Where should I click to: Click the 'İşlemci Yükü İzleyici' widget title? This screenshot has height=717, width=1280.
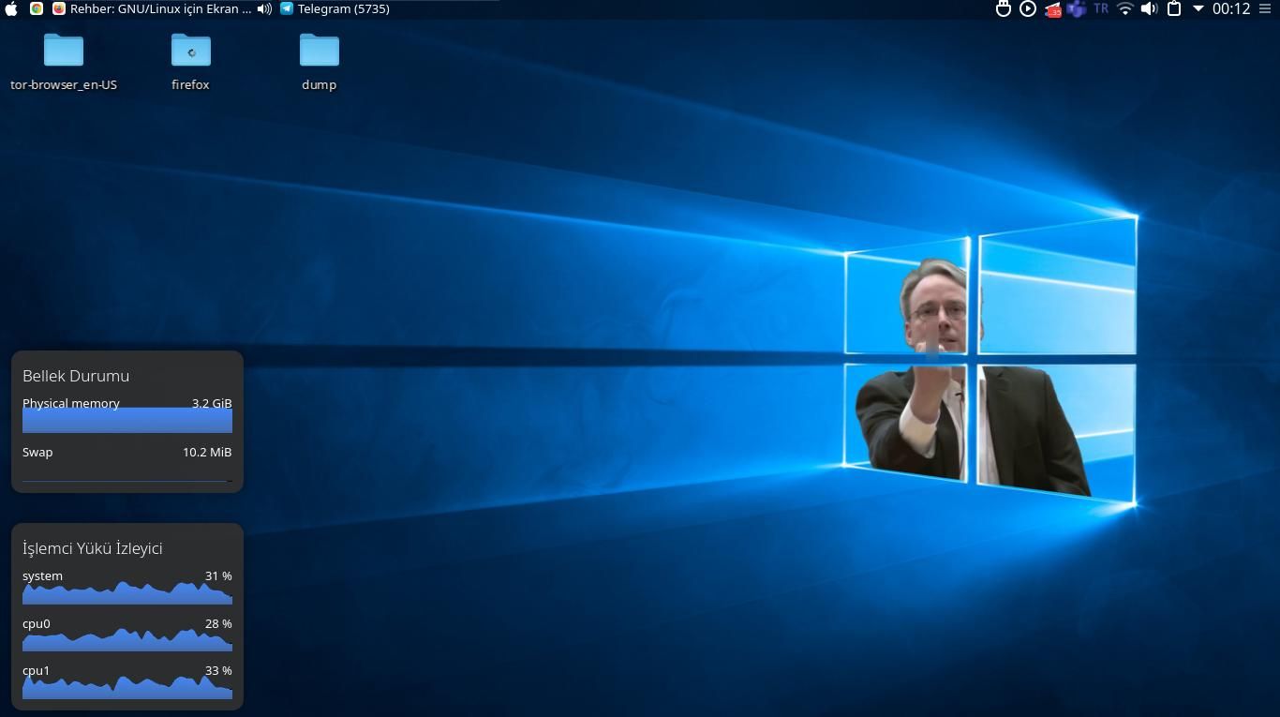tap(93, 548)
